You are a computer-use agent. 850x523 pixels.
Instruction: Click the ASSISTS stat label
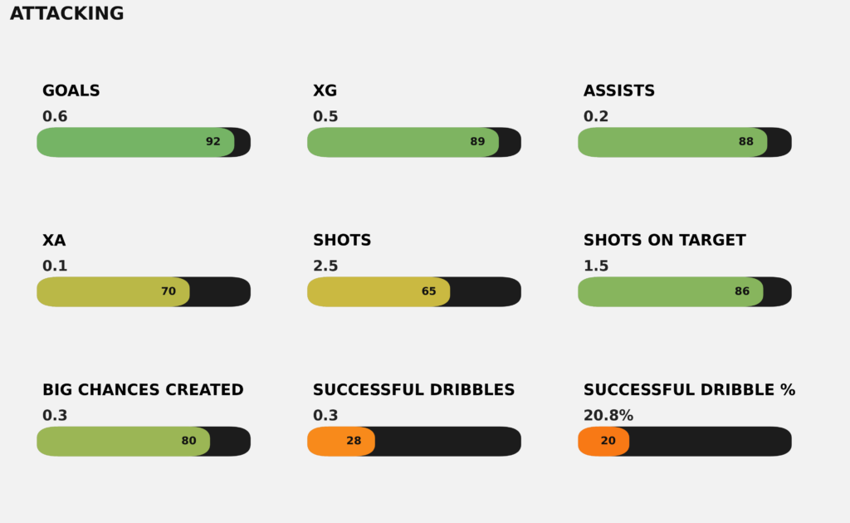(x=619, y=90)
